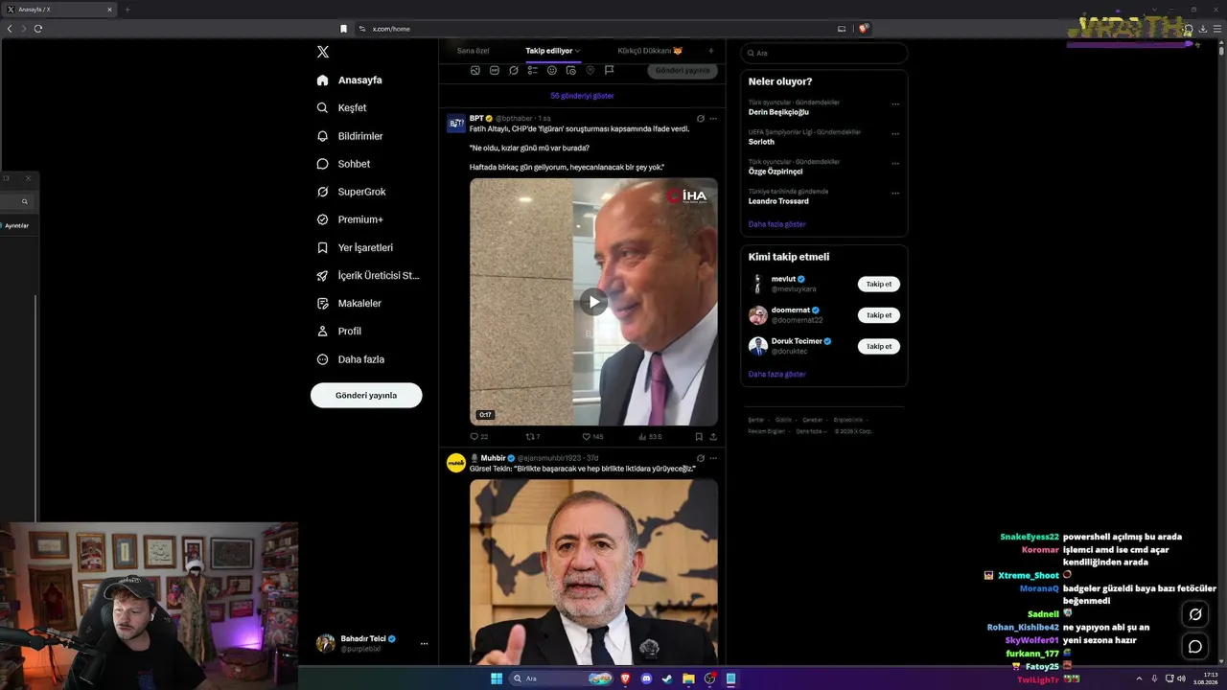Play the Fatih Altaylı video
1227x690 pixels.
593,302
